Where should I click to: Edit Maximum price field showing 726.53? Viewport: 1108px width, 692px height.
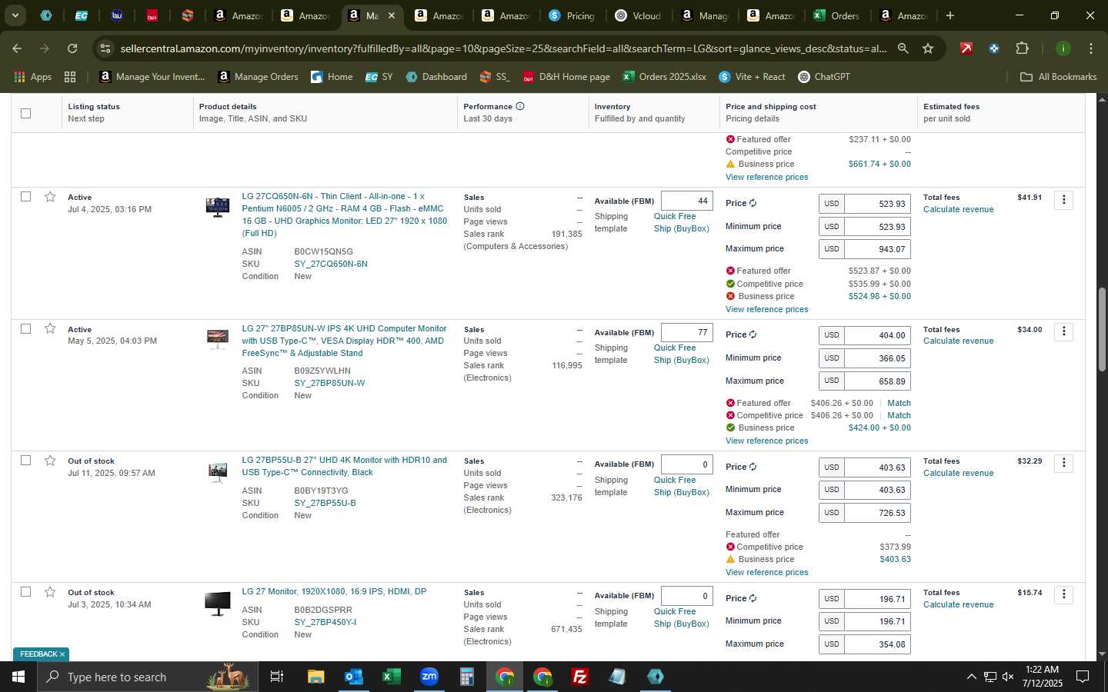pyautogui.click(x=878, y=512)
